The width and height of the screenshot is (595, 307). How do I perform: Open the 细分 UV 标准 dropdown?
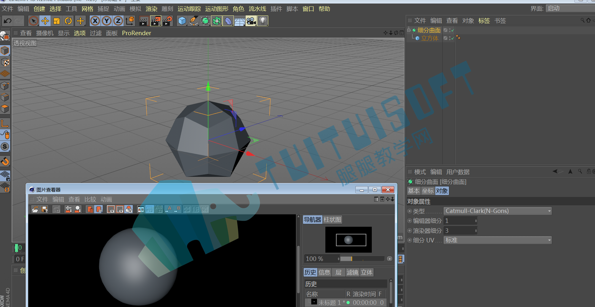498,240
